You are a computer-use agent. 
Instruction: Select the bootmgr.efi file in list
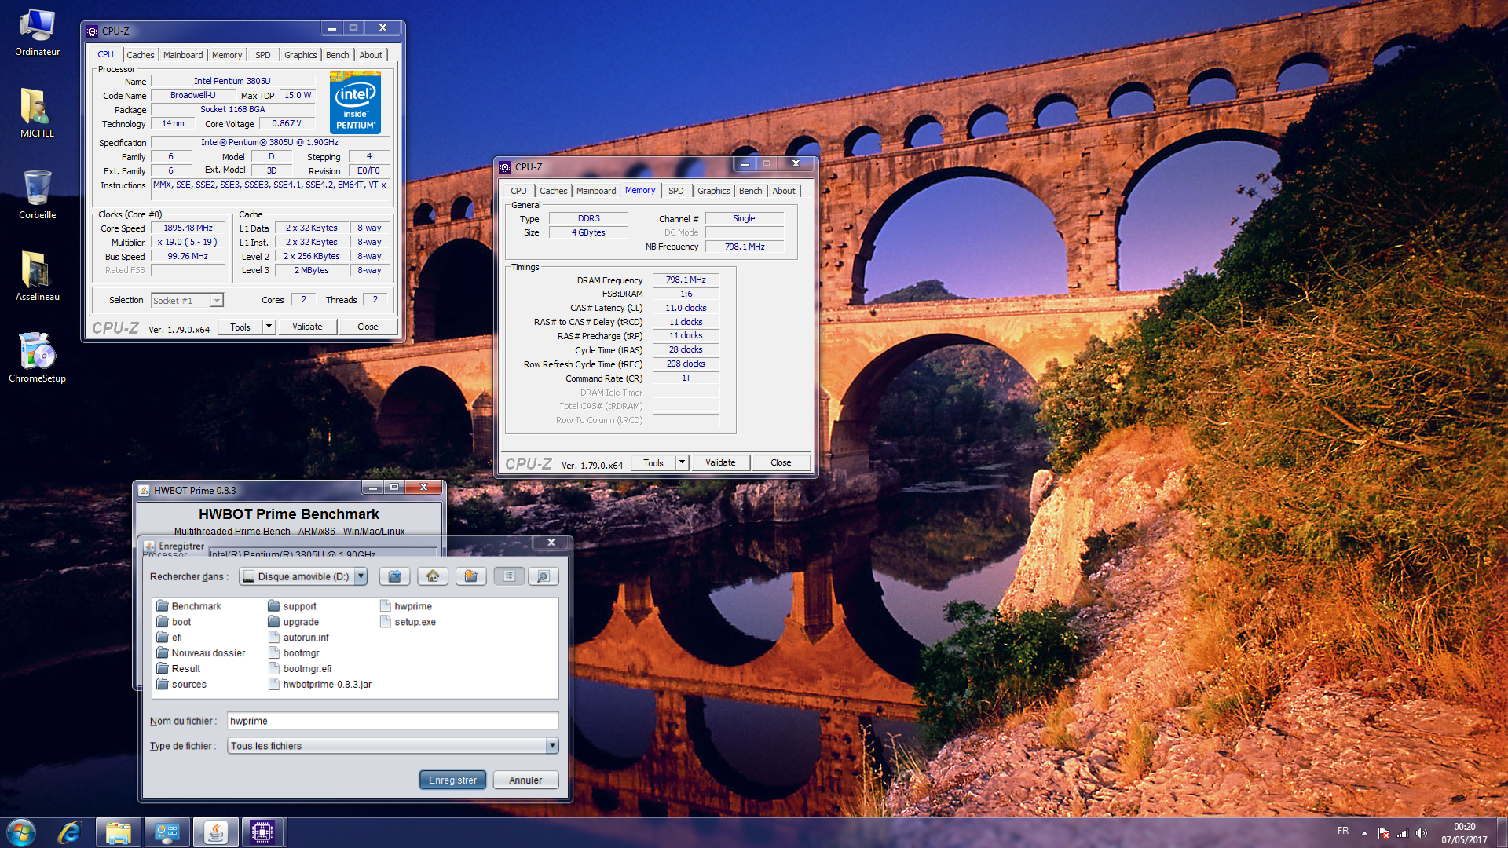[300, 669]
